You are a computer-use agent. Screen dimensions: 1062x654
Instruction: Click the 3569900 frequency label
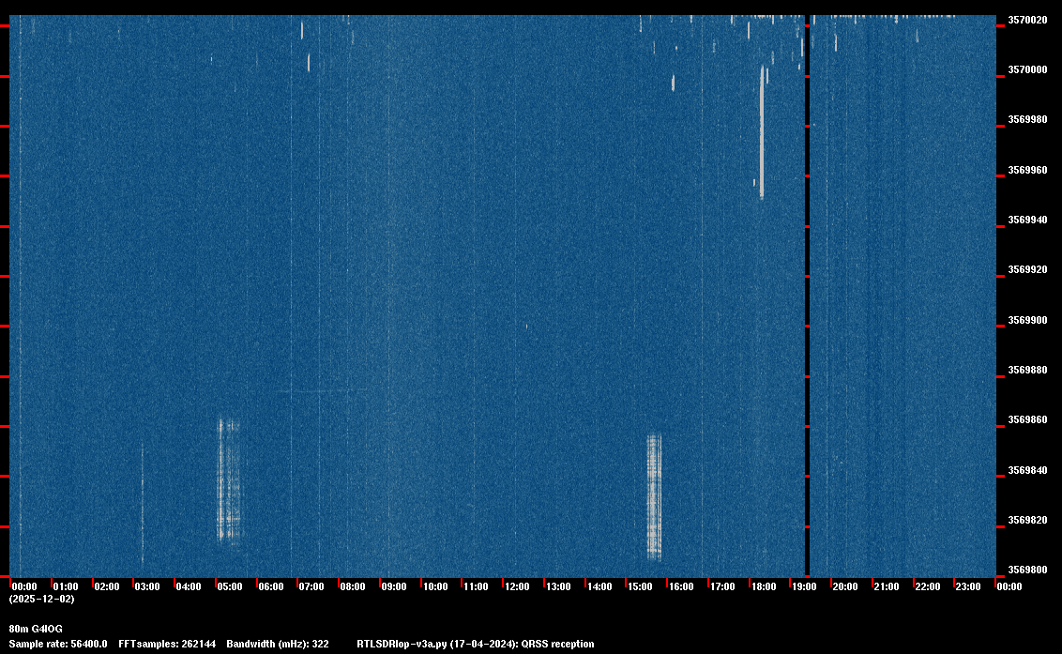tap(1027, 320)
